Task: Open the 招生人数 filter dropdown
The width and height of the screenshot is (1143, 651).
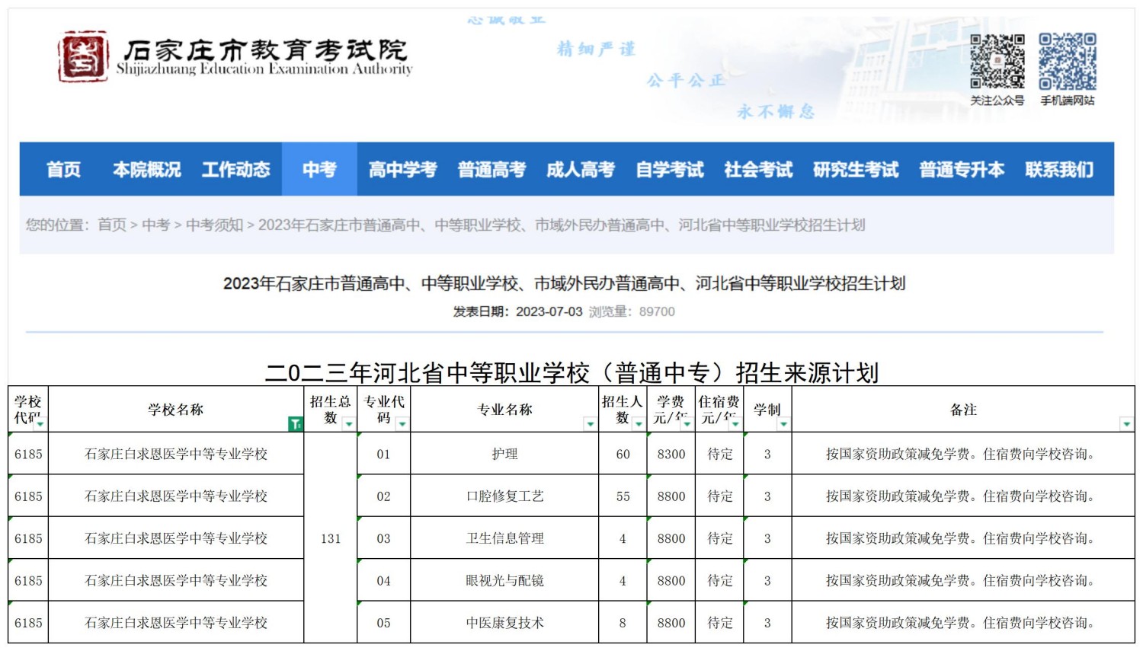Action: point(638,424)
